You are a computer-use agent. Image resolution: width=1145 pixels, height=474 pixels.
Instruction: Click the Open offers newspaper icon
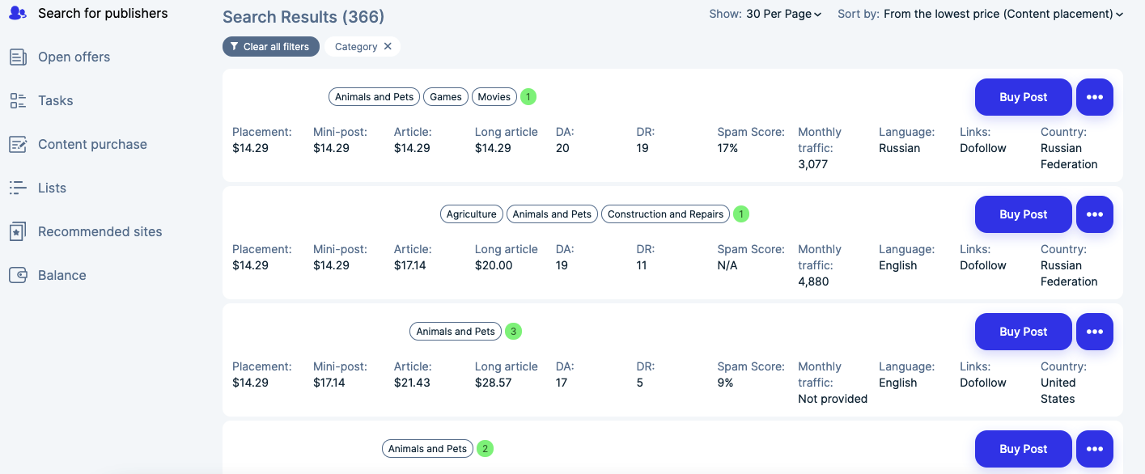click(18, 57)
